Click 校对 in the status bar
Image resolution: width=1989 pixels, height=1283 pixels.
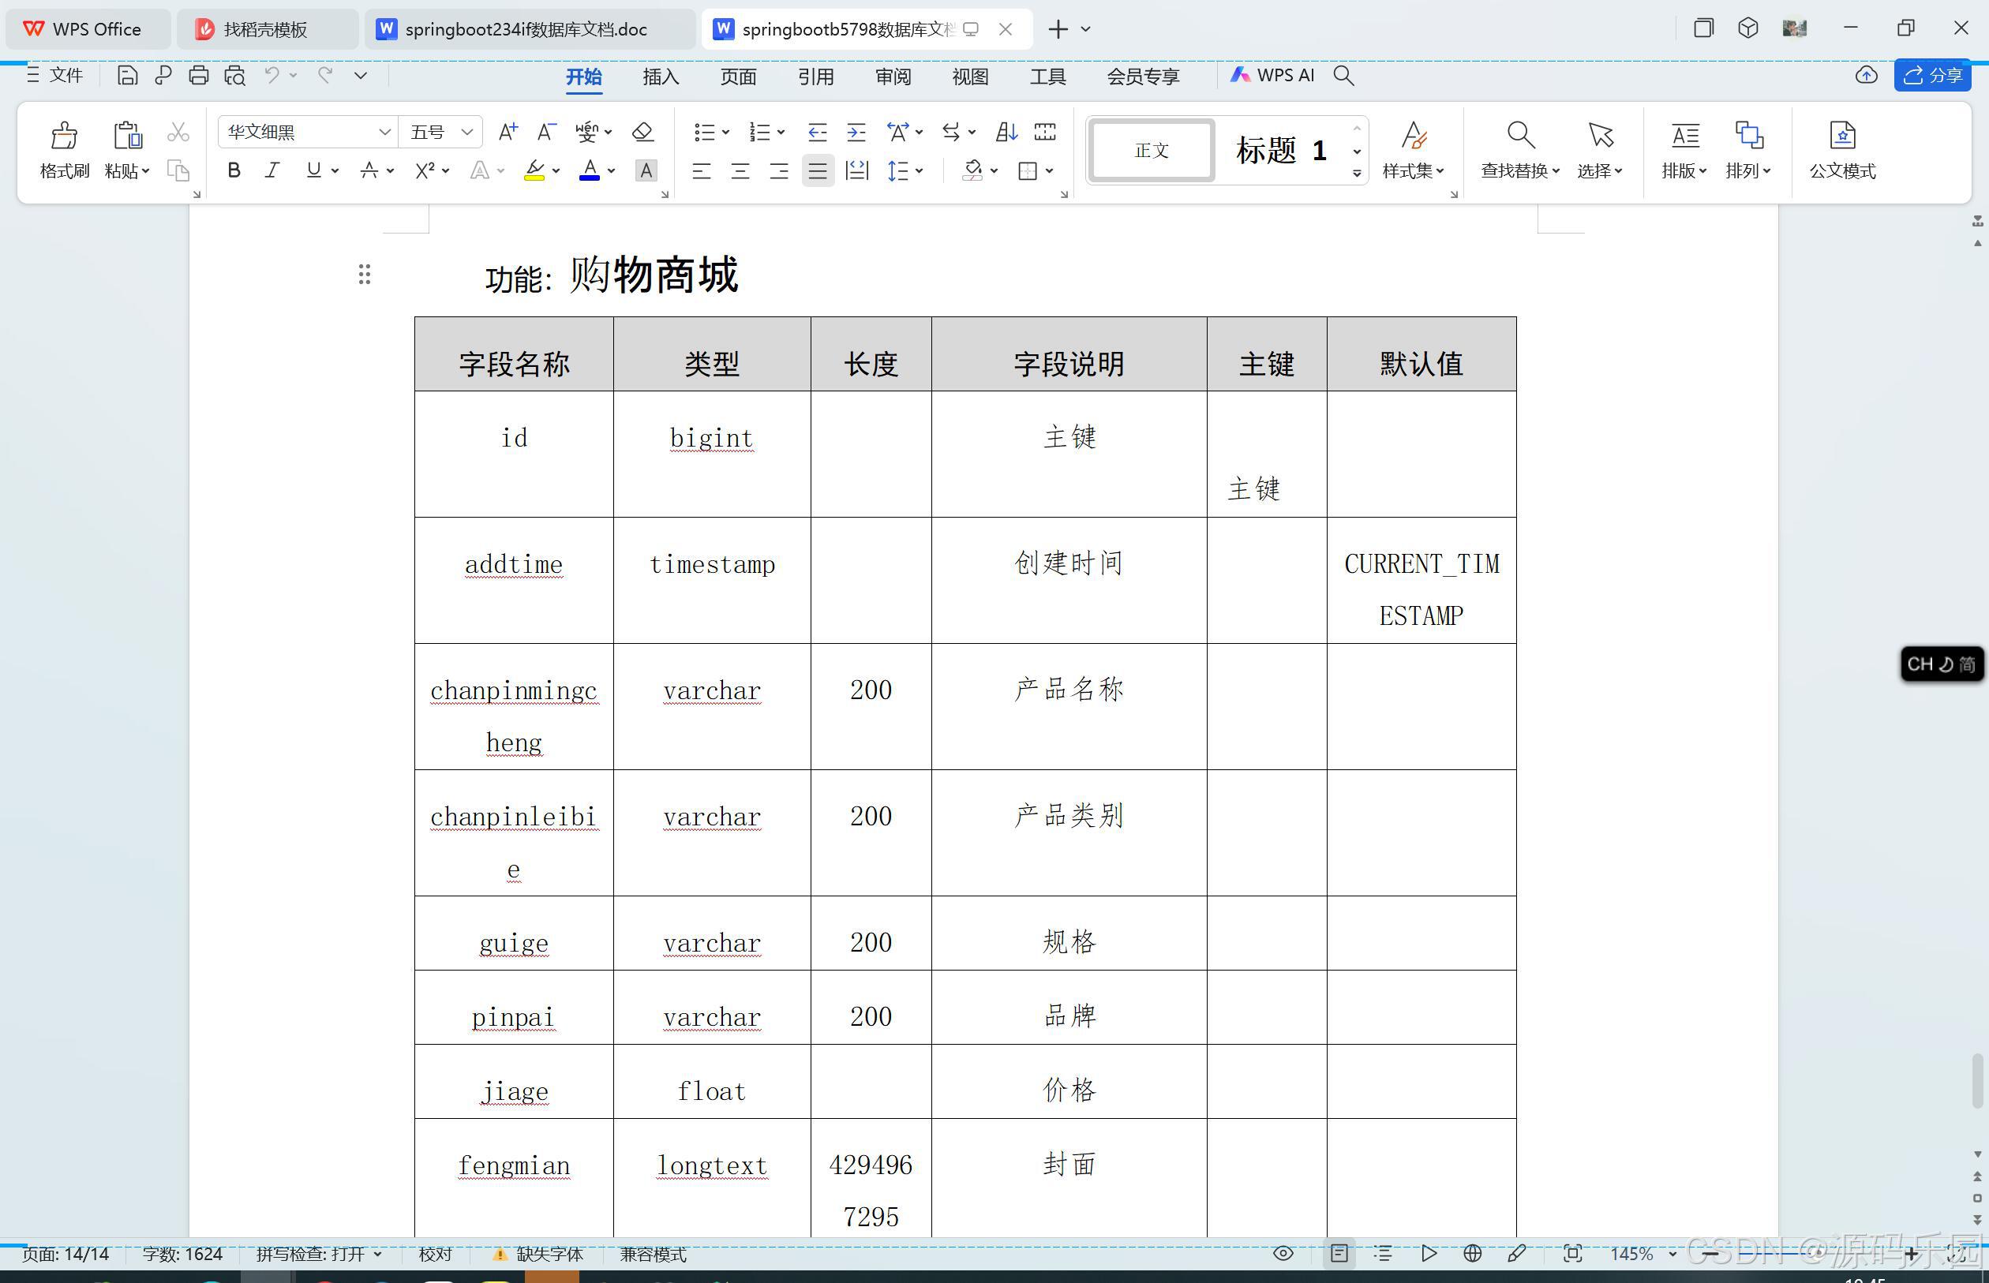[434, 1253]
